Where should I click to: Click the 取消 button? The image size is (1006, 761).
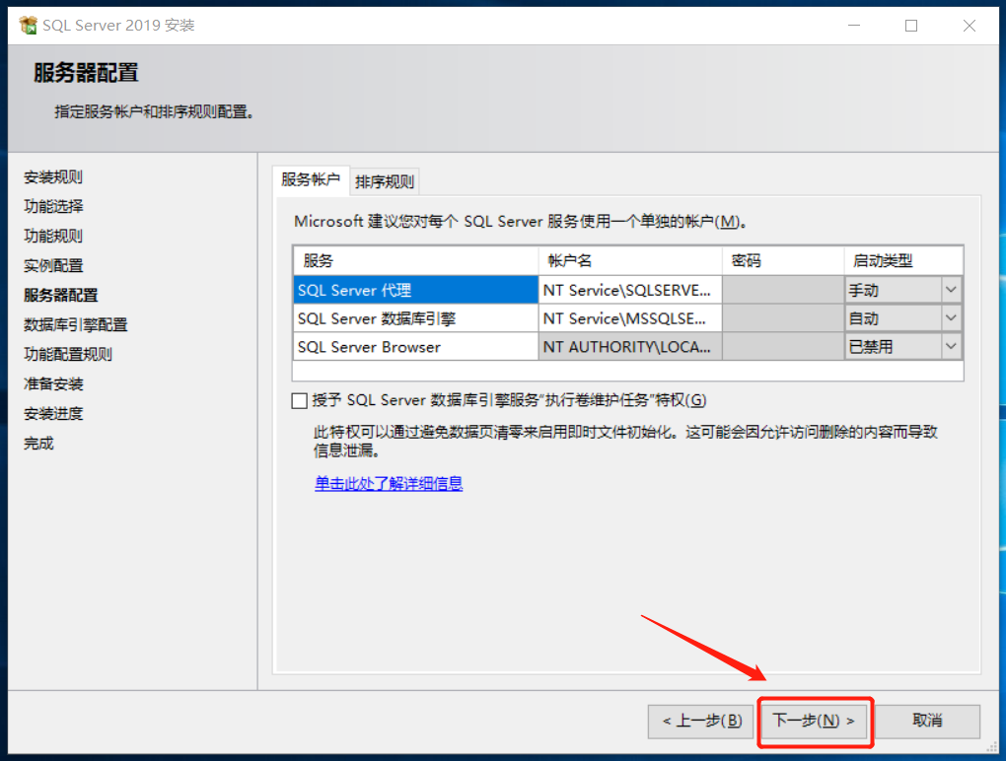(x=927, y=722)
